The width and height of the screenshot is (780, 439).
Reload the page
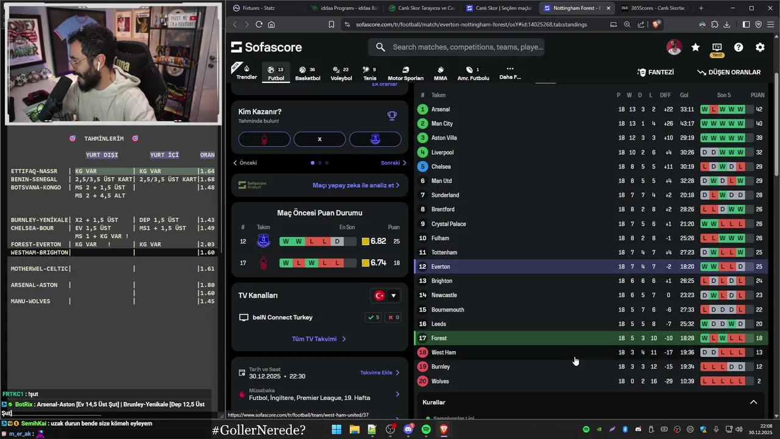tap(259, 24)
